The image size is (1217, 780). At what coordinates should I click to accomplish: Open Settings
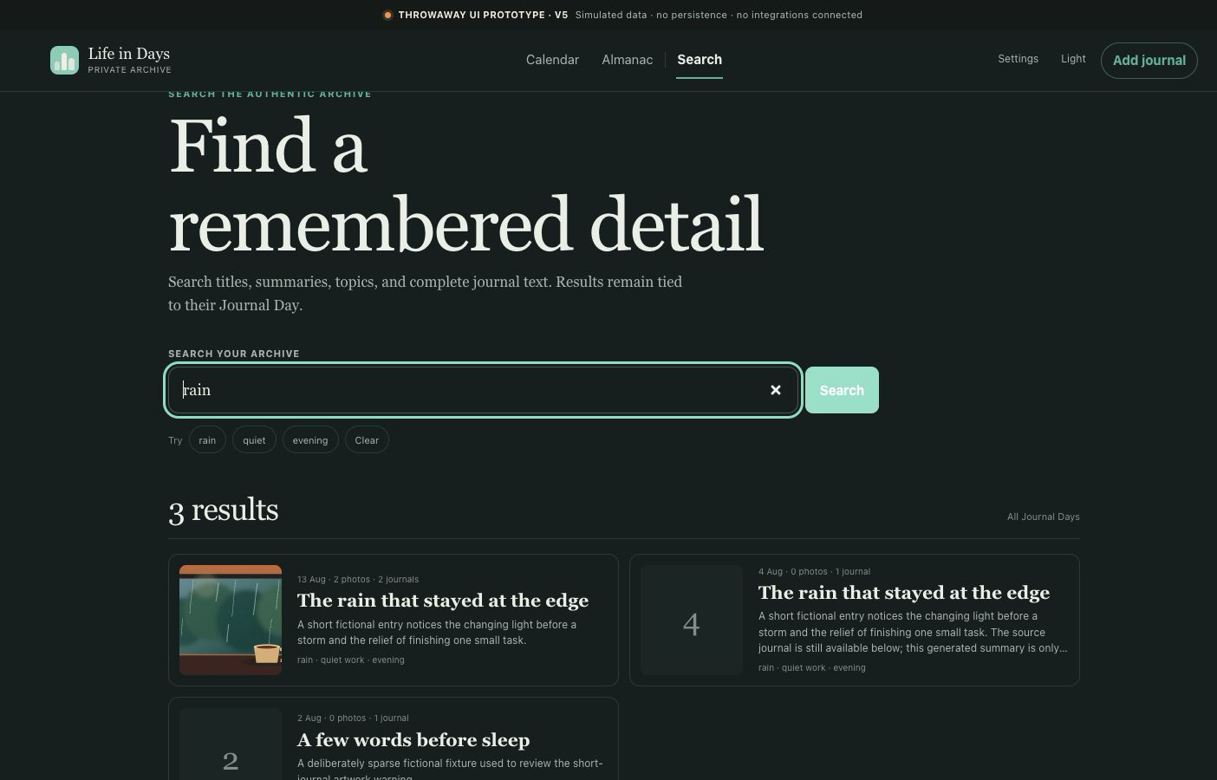point(1018,59)
